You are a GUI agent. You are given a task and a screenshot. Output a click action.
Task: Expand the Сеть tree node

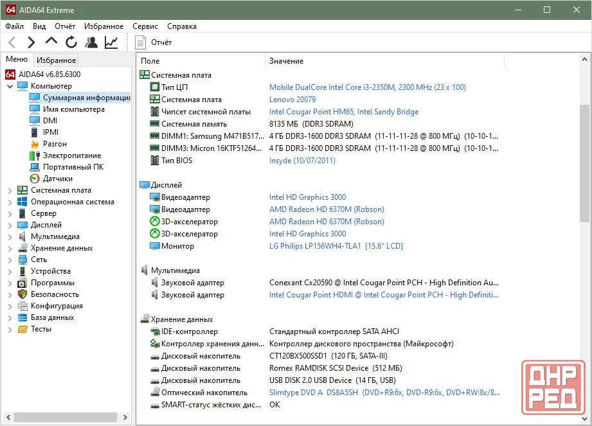[x=10, y=260]
